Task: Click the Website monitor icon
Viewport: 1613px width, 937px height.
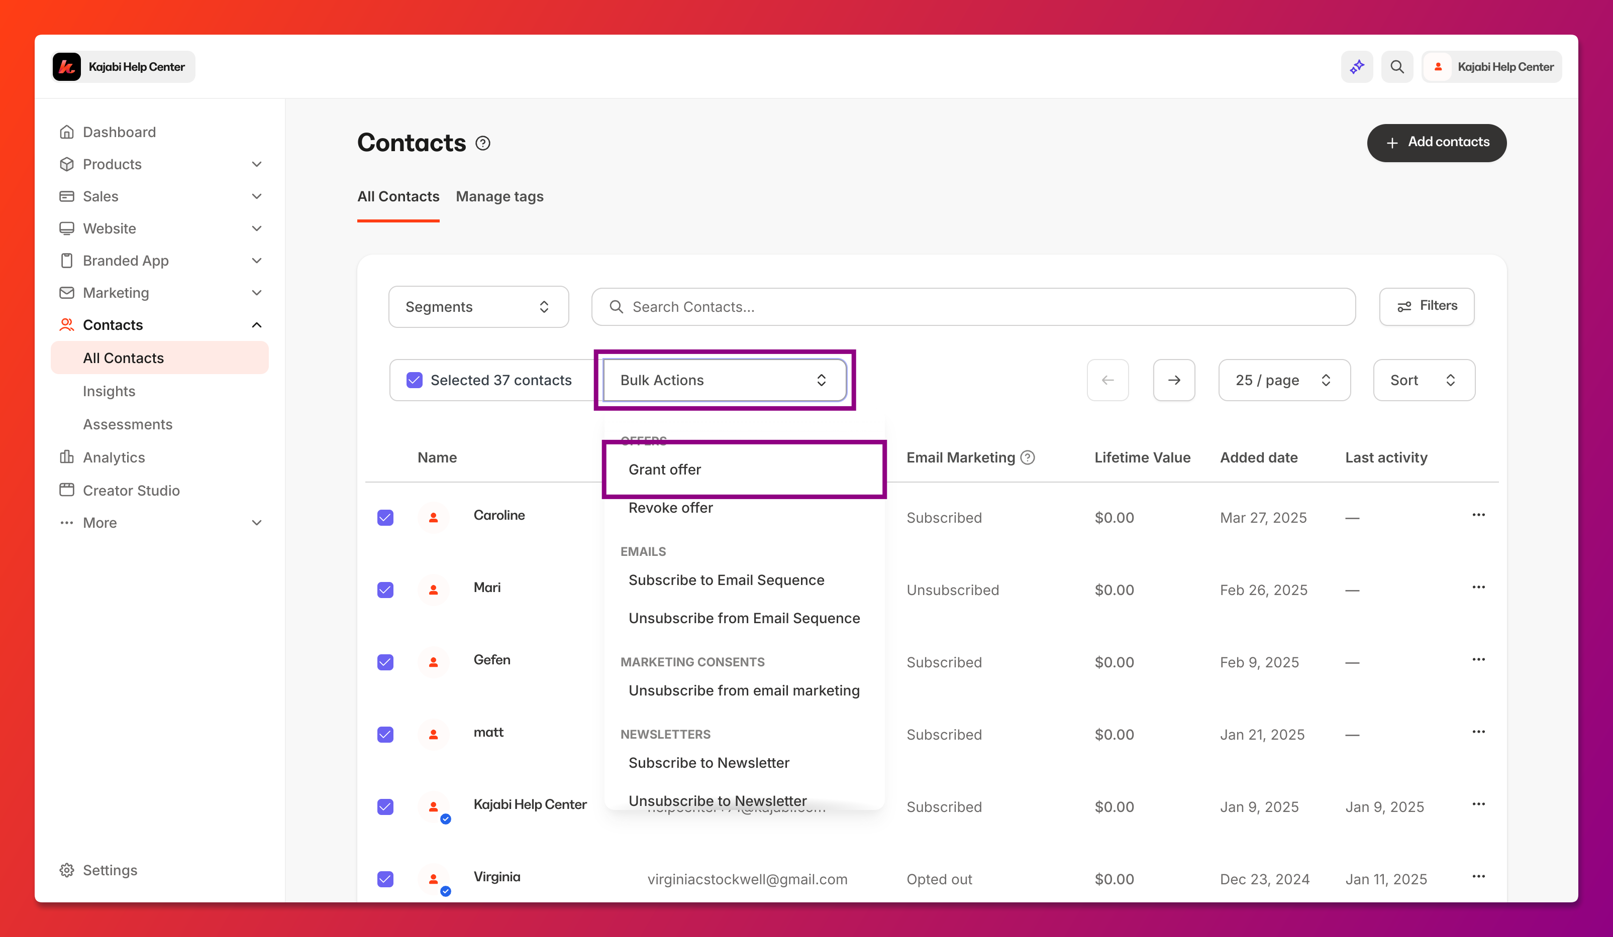Action: tap(66, 228)
